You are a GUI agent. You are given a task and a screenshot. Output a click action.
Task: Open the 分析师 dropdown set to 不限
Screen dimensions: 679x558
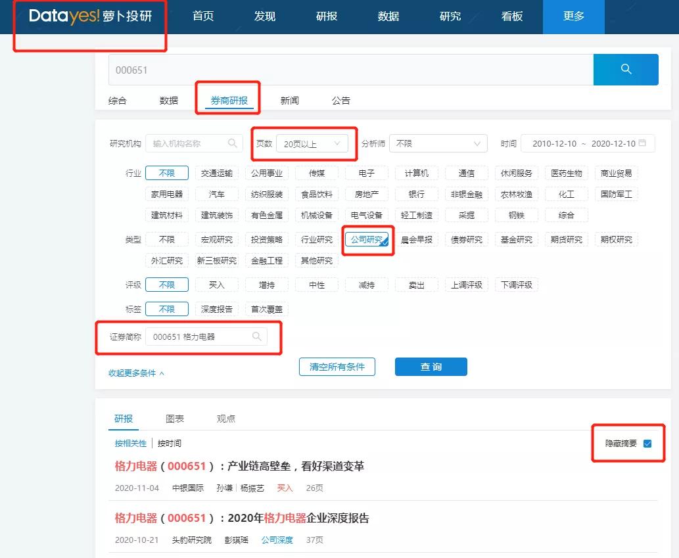click(437, 143)
